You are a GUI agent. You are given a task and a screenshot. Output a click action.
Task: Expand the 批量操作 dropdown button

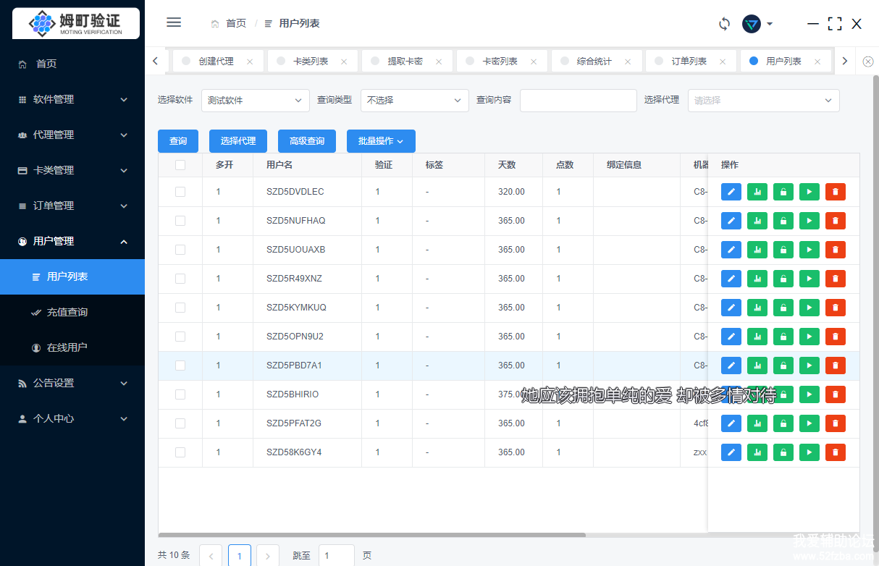coord(381,141)
